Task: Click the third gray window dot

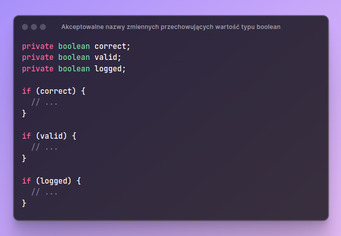Action: tap(43, 27)
